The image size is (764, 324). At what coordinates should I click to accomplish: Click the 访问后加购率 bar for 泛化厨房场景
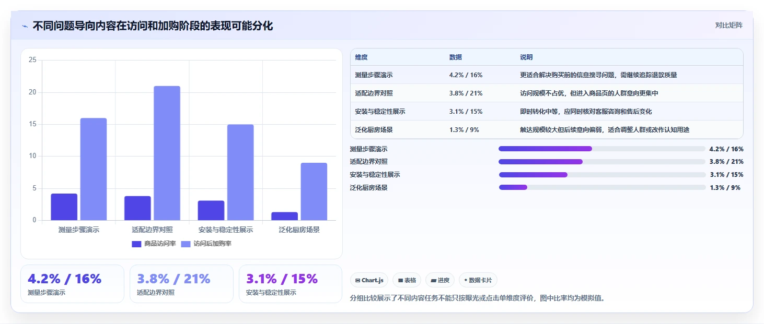[314, 191]
